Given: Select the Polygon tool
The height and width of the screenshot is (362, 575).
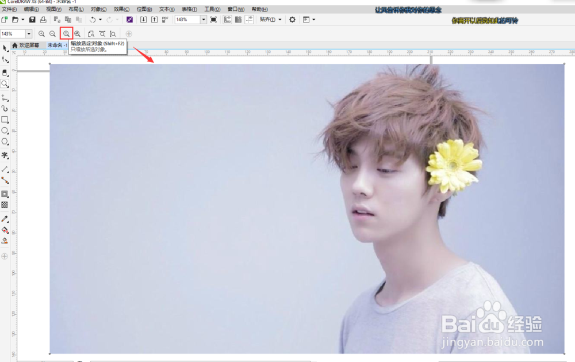Looking at the screenshot, I should click(x=5, y=142).
